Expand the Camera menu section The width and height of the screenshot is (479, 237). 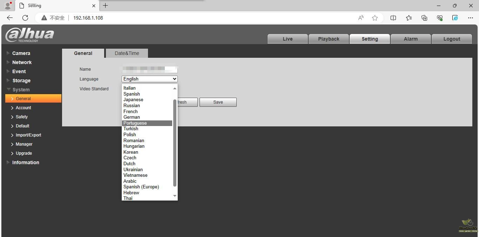pyautogui.click(x=21, y=53)
